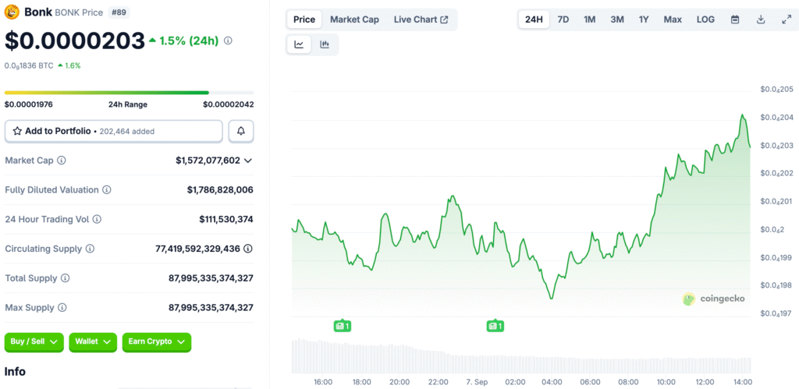
Task: Click info icon beside 77,419,592,329,436 value
Action: (x=248, y=249)
